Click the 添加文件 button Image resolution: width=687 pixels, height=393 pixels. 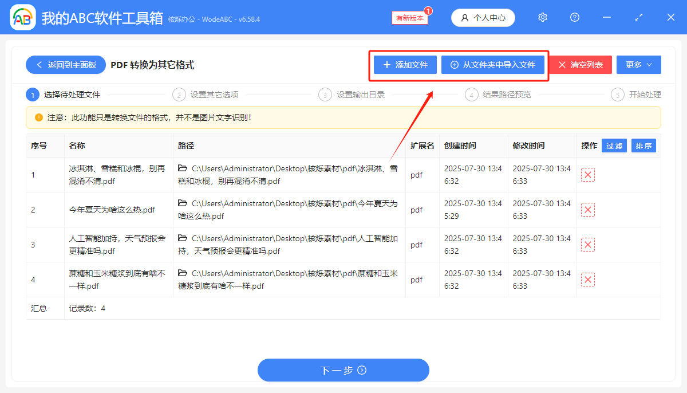404,65
